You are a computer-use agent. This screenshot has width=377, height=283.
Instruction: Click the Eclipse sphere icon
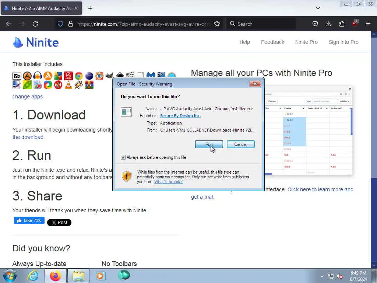pos(89,76)
